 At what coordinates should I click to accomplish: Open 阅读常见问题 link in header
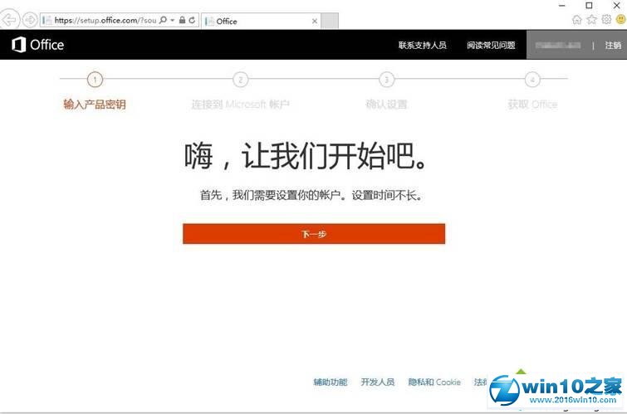[491, 45]
